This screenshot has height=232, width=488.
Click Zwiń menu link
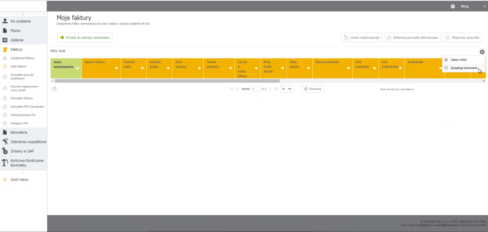19,180
